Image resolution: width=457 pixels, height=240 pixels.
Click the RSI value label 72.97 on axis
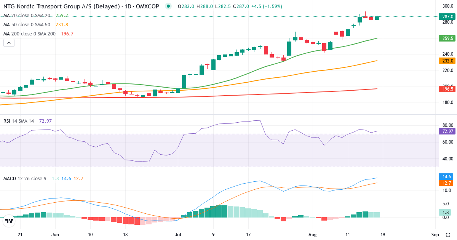click(x=447, y=131)
